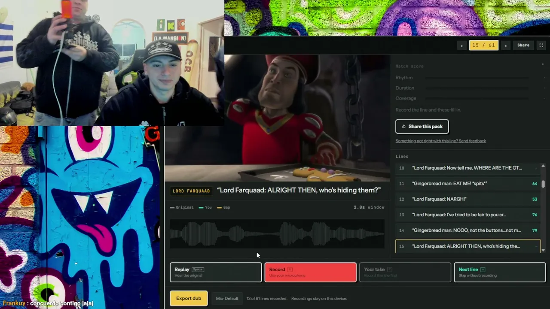Skip ahead with the "Next line" button
This screenshot has width=550, height=309.
coord(500,272)
